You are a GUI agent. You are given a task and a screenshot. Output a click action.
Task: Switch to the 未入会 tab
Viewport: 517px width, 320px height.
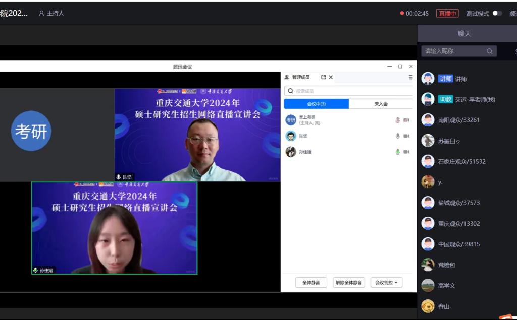381,104
